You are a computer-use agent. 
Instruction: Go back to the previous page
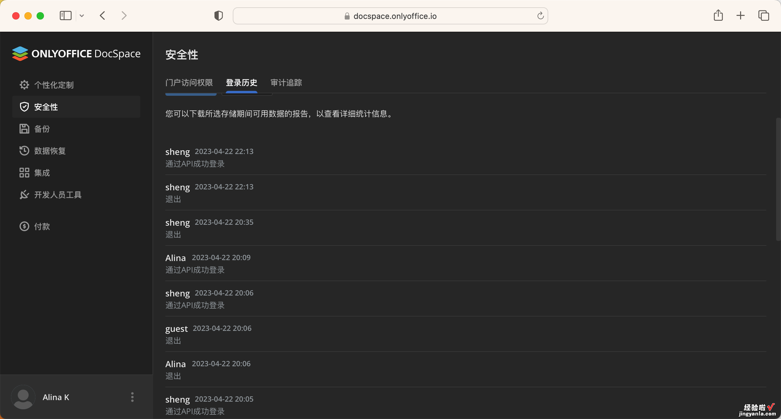(x=103, y=16)
